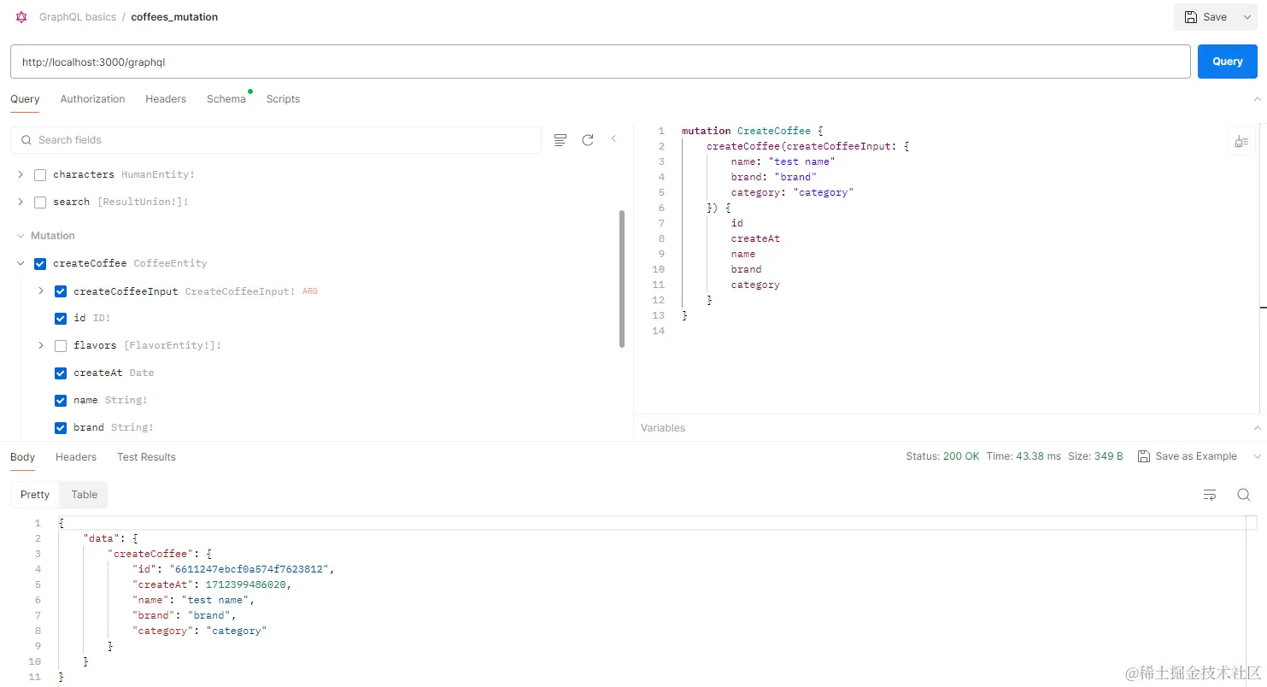Click the coffees_mutation request name
The height and width of the screenshot is (687, 1267).
click(174, 17)
